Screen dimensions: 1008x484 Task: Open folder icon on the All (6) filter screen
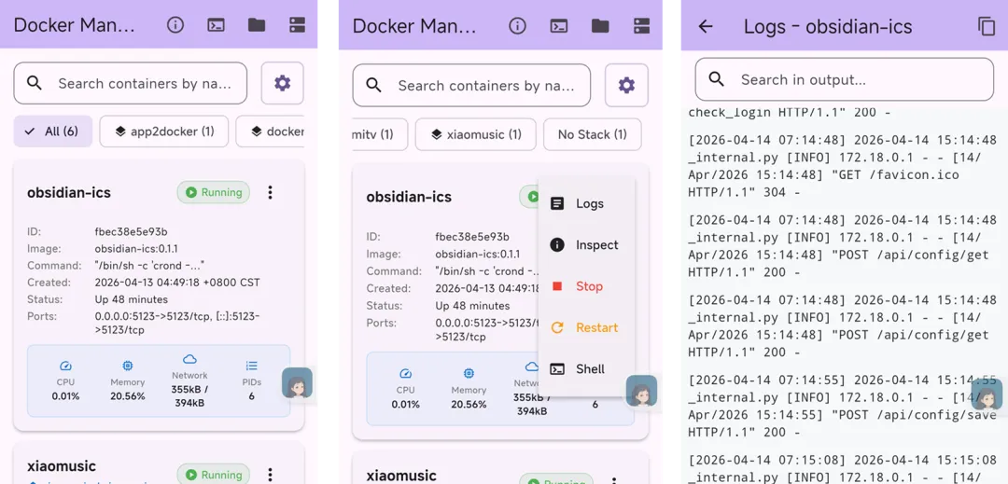pyautogui.click(x=257, y=25)
